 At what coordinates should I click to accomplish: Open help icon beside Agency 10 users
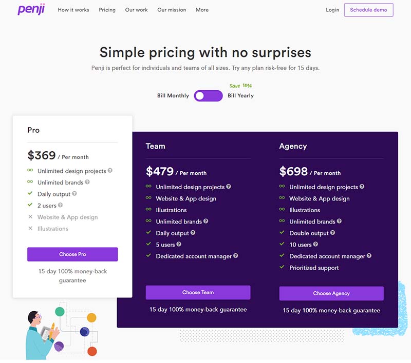pos(315,244)
